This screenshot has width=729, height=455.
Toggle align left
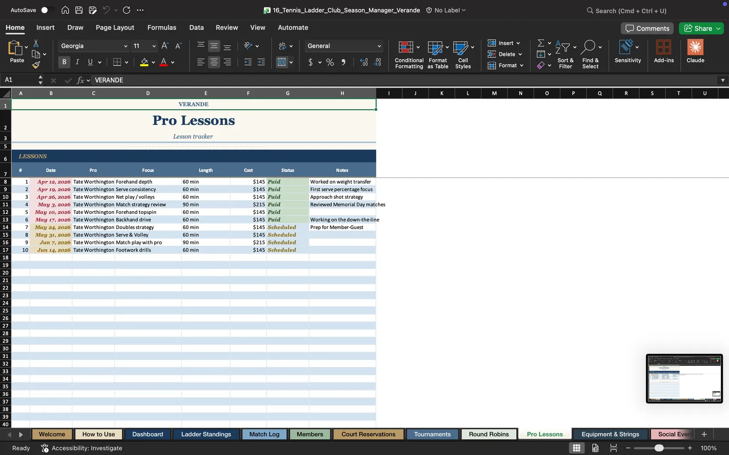(200, 62)
